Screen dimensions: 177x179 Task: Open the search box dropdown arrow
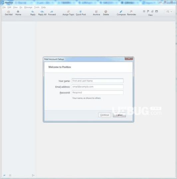[x=171, y=12]
